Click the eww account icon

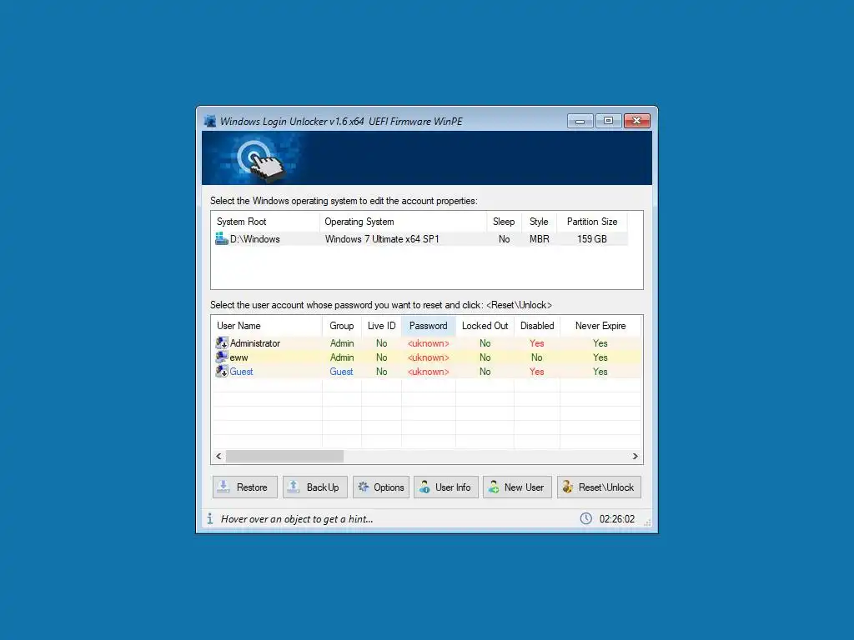pos(222,357)
